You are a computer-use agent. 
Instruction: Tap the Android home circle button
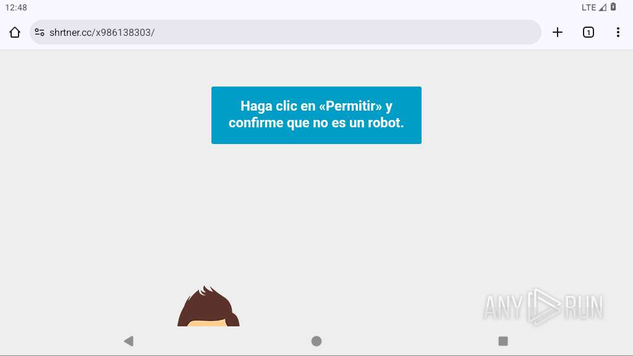[x=316, y=341]
